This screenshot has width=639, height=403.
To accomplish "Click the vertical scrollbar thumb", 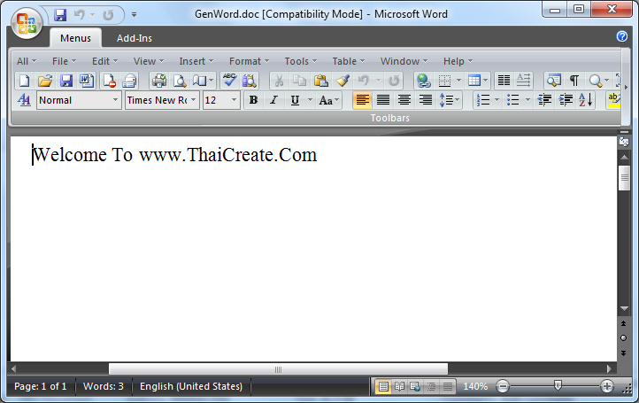I will (x=624, y=178).
